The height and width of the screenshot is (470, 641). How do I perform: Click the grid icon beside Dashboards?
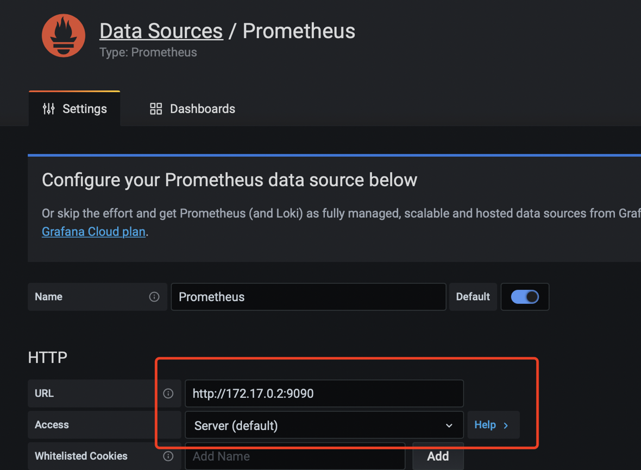(x=156, y=109)
